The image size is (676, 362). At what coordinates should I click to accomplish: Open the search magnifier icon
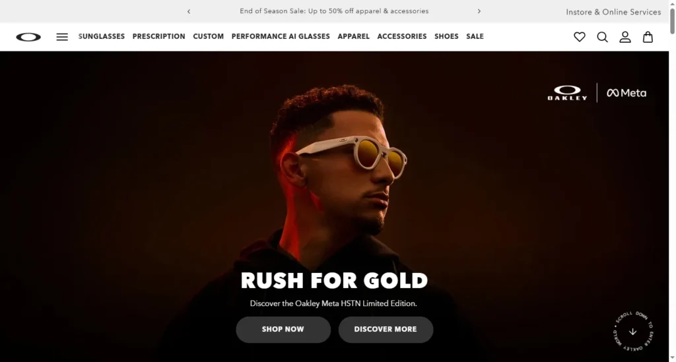pyautogui.click(x=602, y=37)
